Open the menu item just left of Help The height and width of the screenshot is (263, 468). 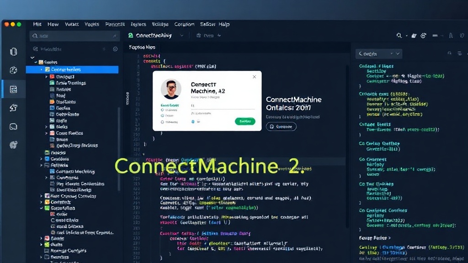click(207, 24)
